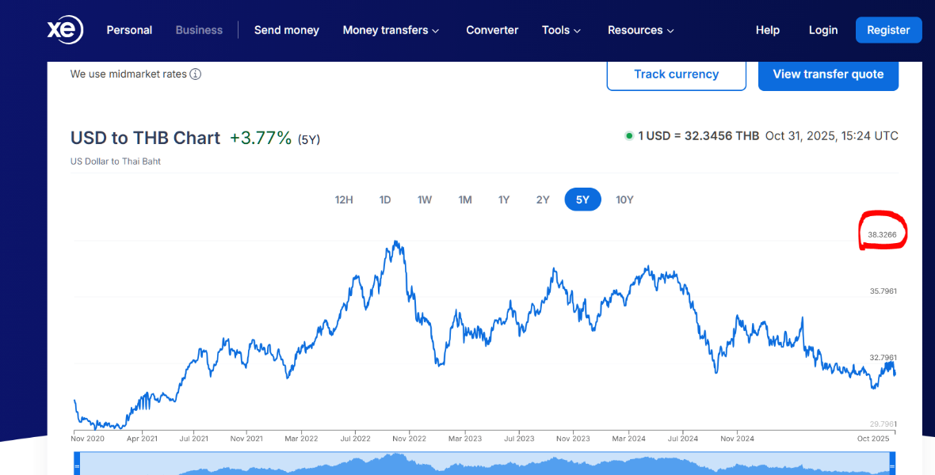Open the Tools dropdown

click(x=561, y=30)
